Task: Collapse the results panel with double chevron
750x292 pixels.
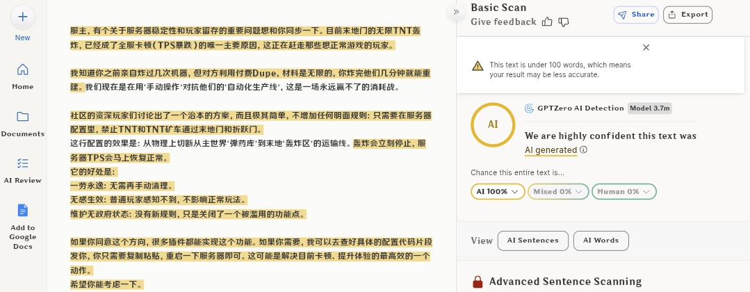Action: coord(457,12)
